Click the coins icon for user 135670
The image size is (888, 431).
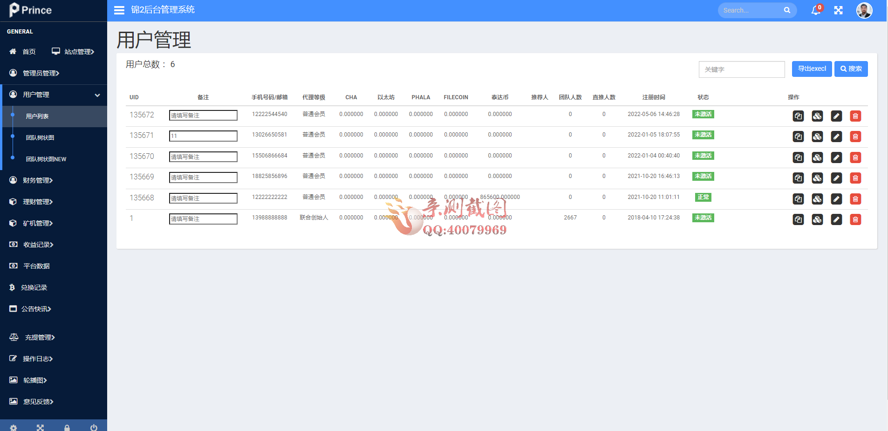817,157
